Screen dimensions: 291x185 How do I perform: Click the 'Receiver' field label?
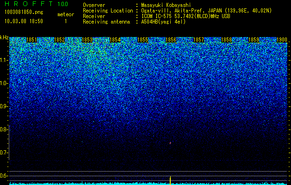point(94,16)
